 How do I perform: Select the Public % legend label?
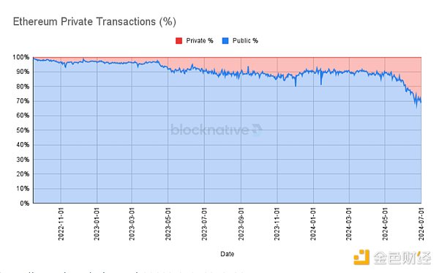[245, 41]
